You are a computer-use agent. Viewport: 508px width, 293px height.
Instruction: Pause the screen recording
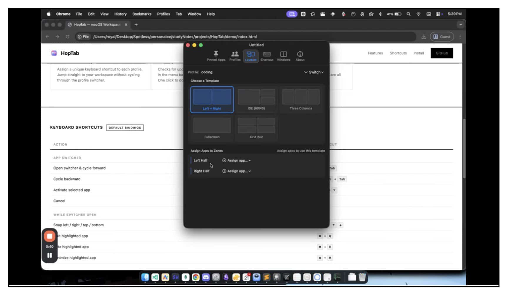tap(49, 255)
